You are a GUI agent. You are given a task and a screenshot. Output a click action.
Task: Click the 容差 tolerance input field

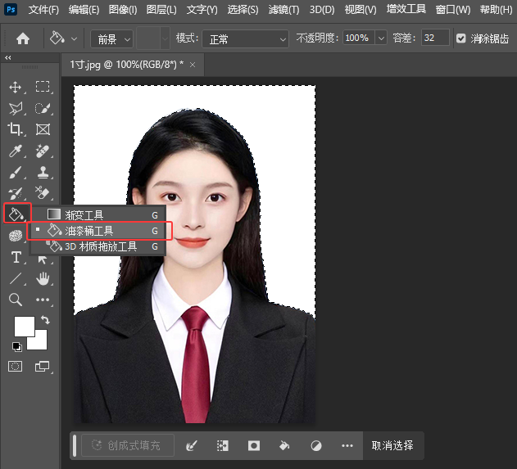pos(434,38)
